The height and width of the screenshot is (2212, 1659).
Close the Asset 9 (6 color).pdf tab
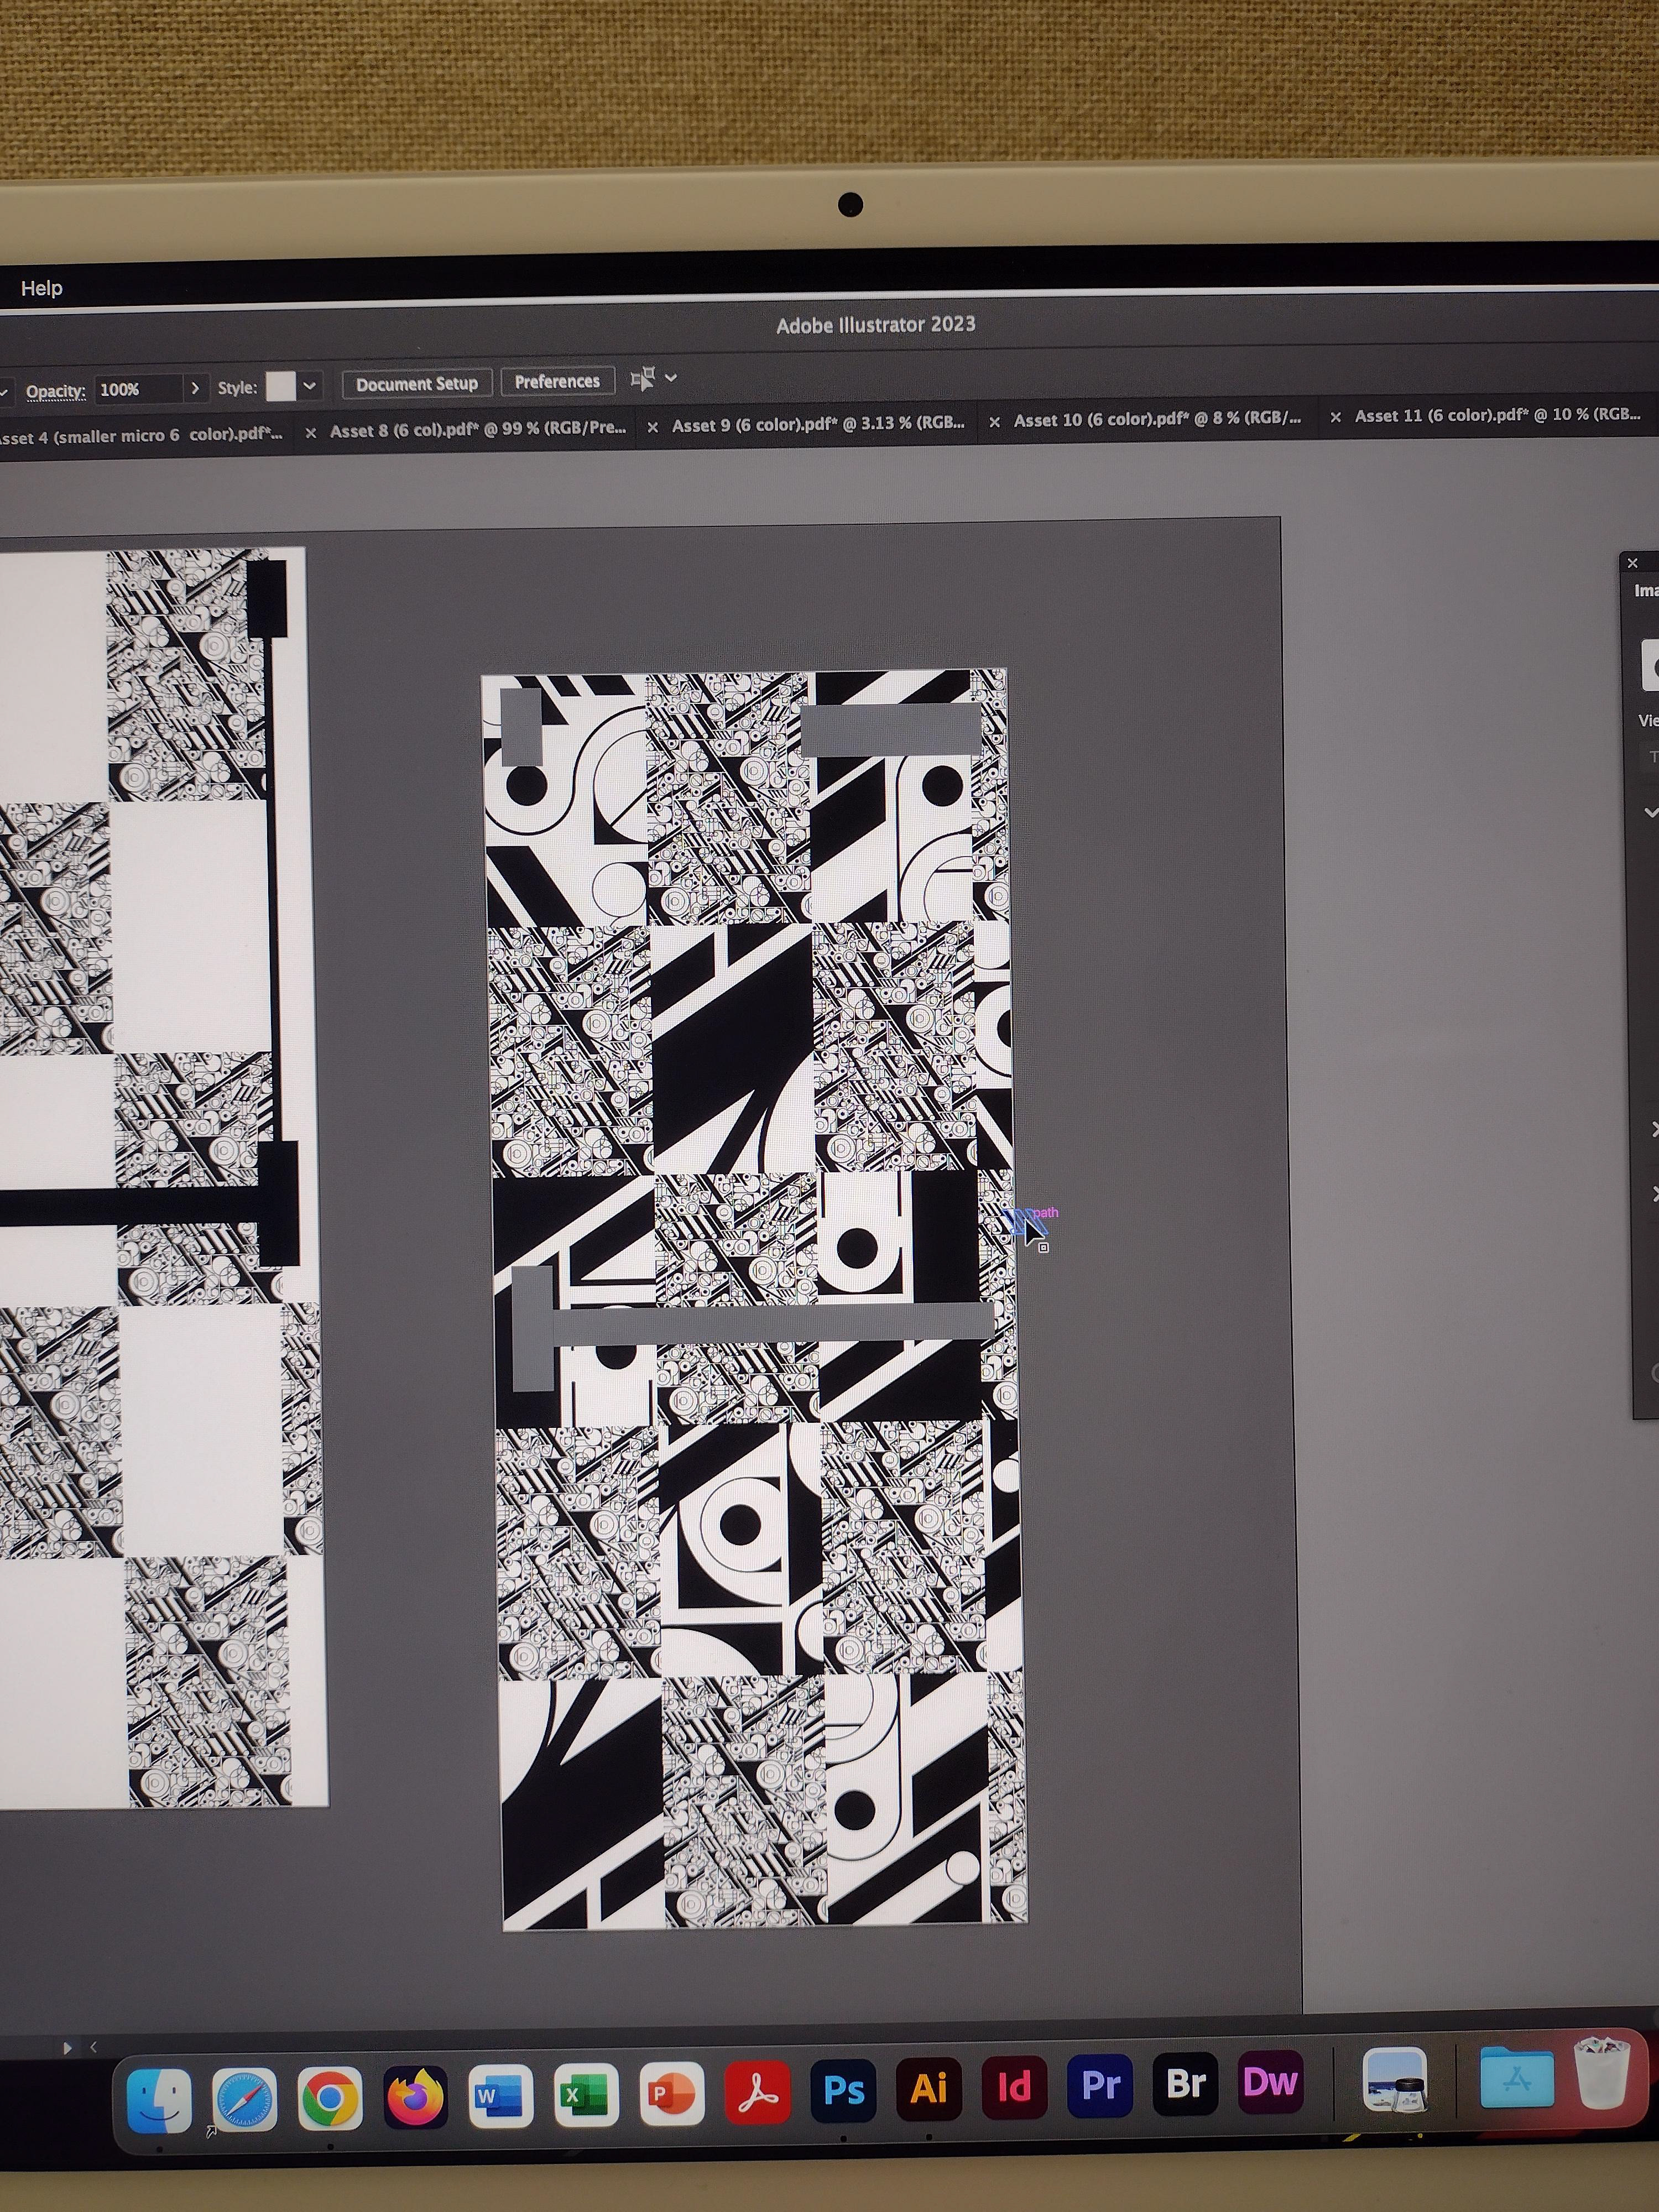[652, 427]
